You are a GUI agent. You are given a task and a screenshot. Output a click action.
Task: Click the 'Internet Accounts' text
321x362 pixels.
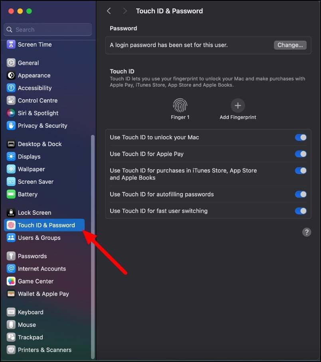pyautogui.click(x=42, y=269)
